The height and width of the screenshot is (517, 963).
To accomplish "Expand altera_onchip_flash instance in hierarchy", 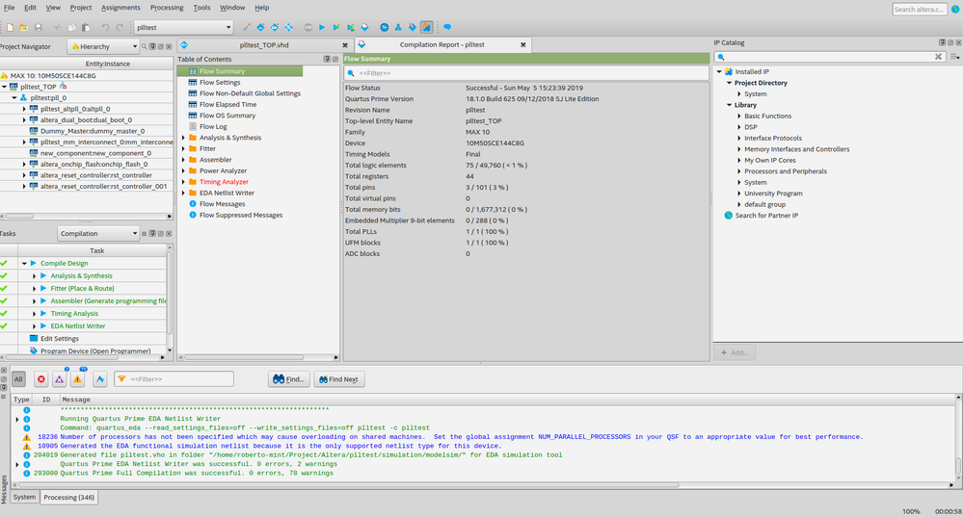I will click(24, 165).
